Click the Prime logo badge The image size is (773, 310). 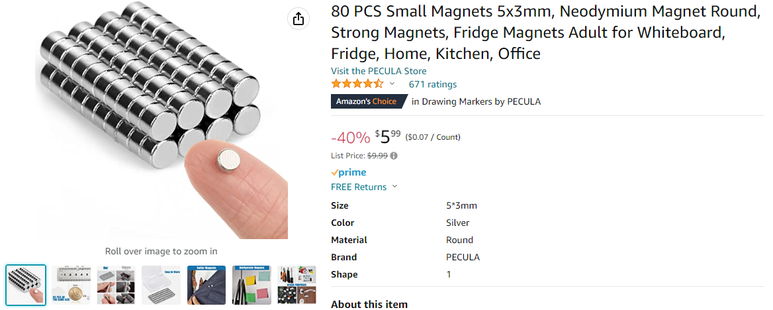[x=349, y=172]
